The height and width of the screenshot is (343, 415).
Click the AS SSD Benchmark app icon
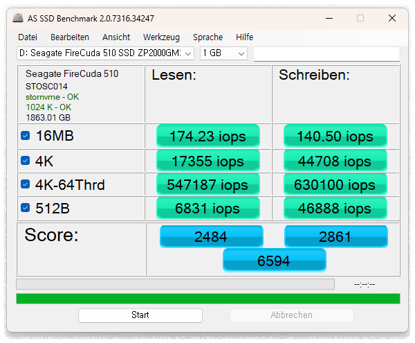(18, 18)
